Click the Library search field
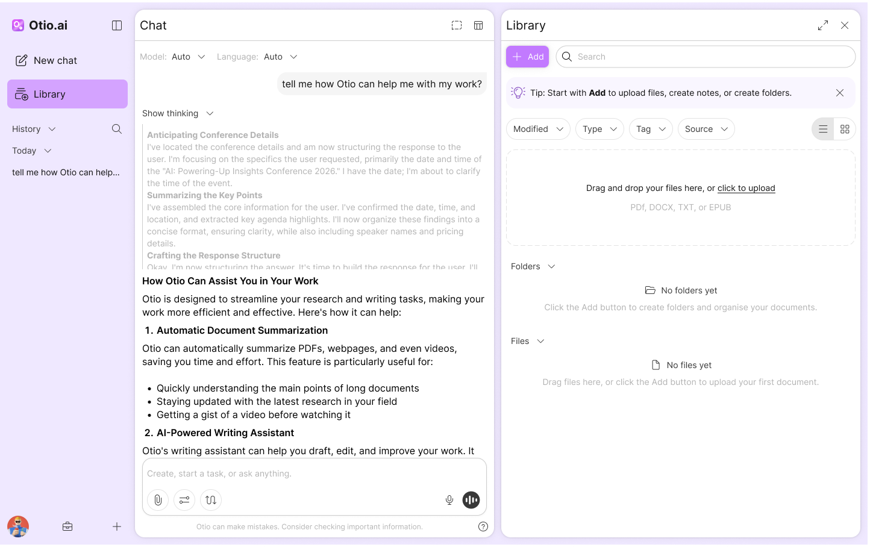Viewport: 870px width, 547px height. coord(706,57)
